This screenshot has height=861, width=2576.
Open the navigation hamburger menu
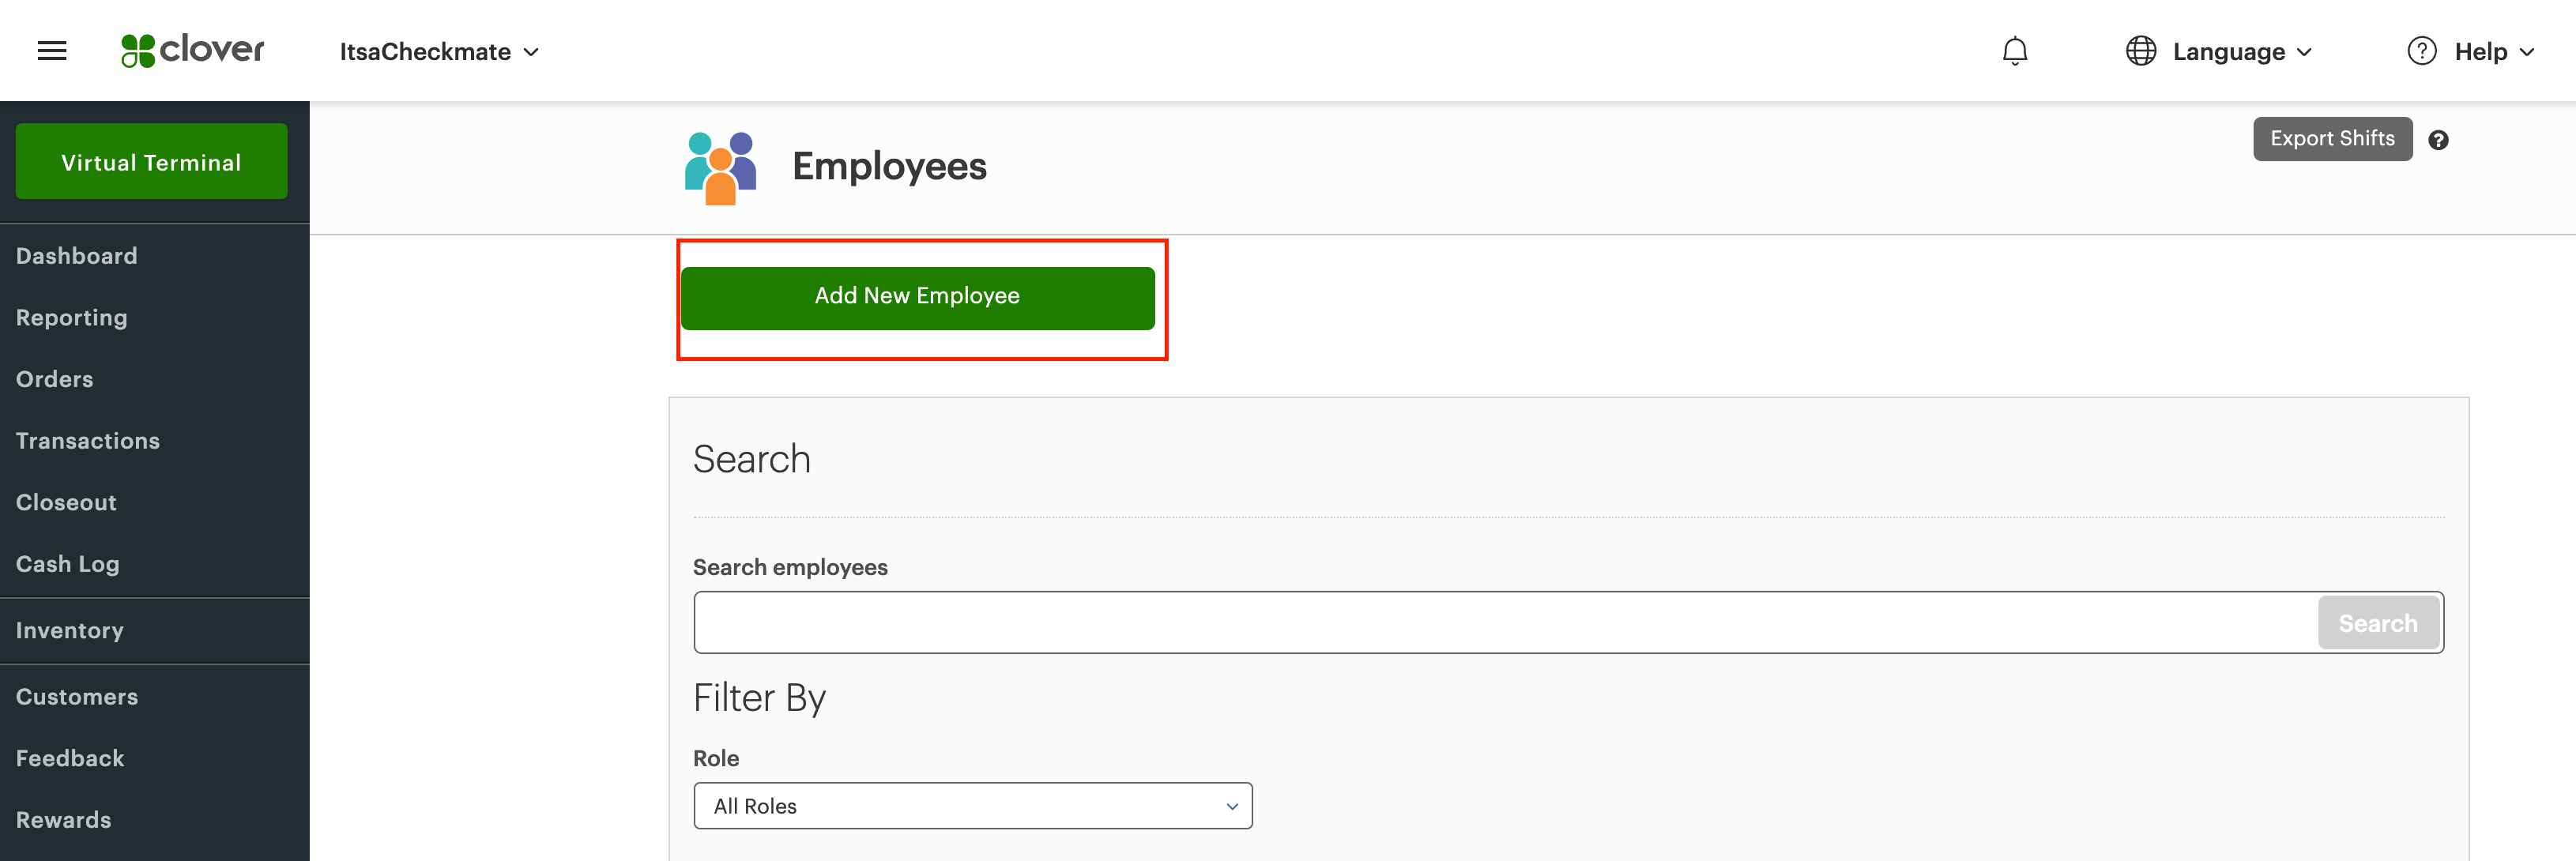[x=51, y=50]
